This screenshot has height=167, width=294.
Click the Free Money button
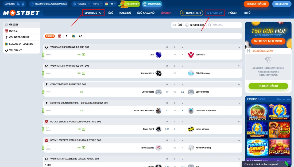130,4
